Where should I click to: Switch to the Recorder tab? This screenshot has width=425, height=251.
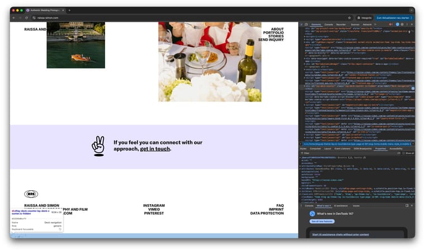click(341, 25)
